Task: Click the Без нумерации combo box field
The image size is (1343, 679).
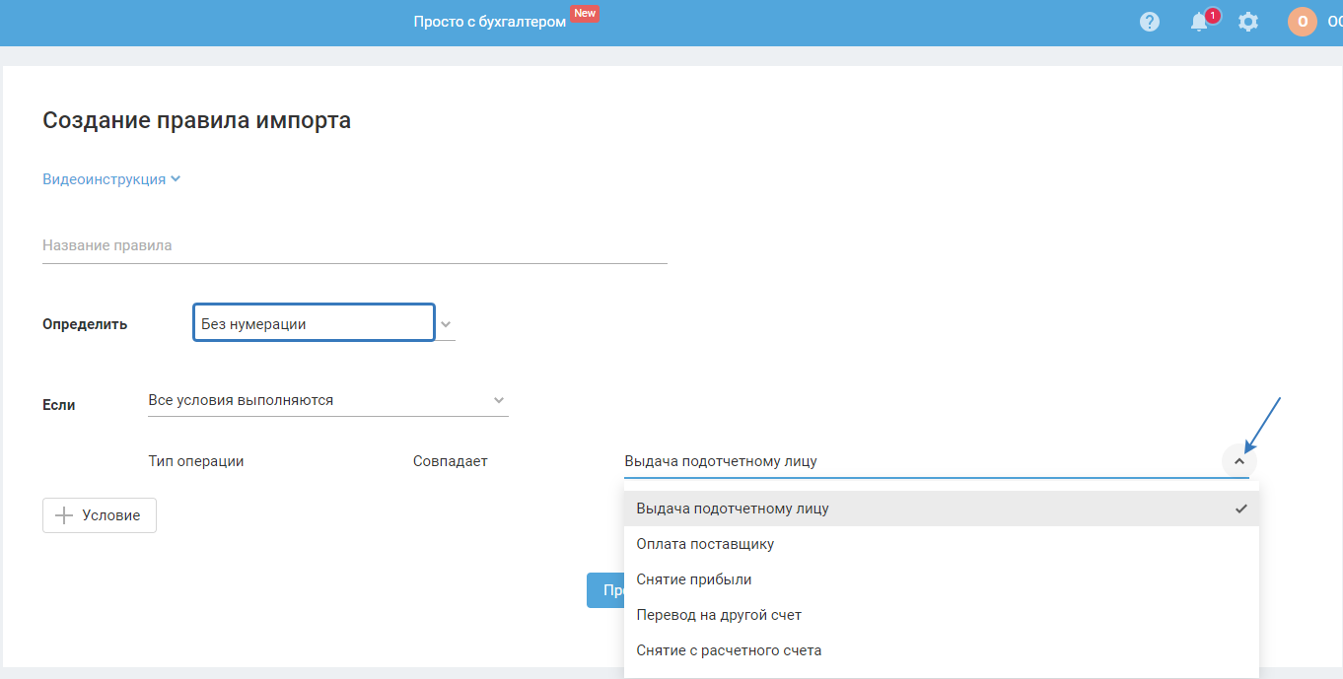Action: (x=314, y=323)
